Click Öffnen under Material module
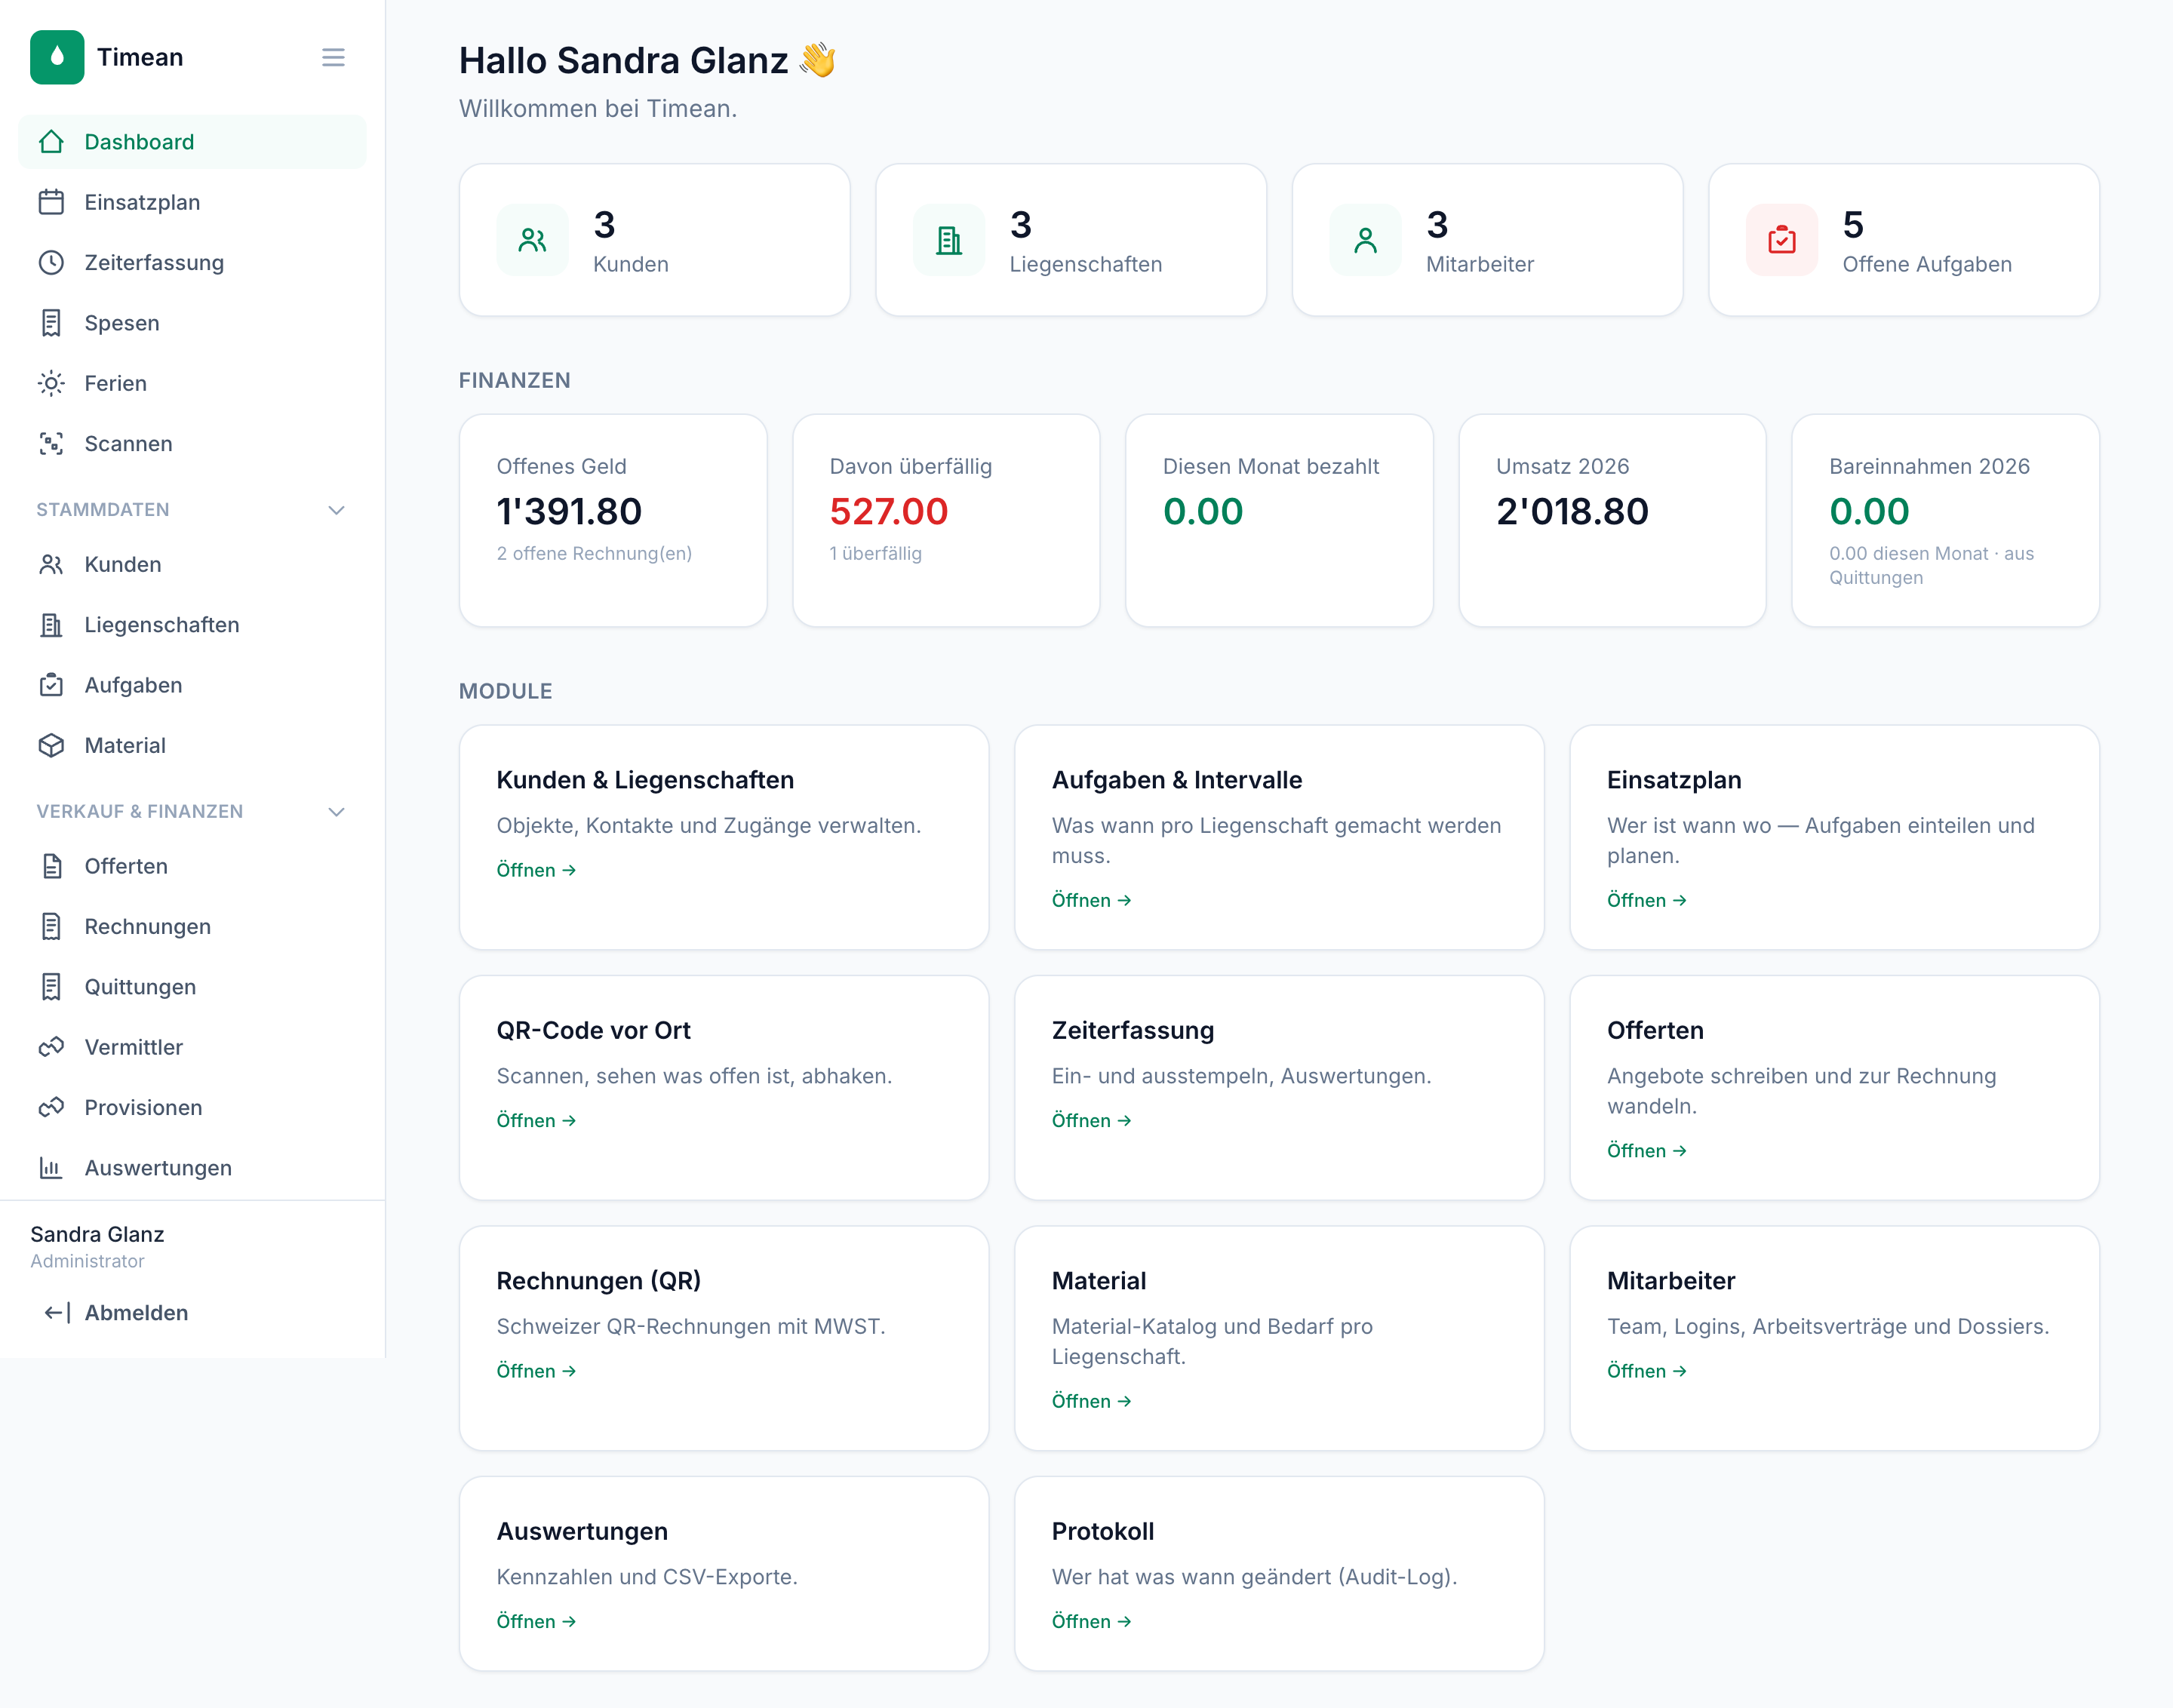The height and width of the screenshot is (1708, 2173). coord(1091,1401)
